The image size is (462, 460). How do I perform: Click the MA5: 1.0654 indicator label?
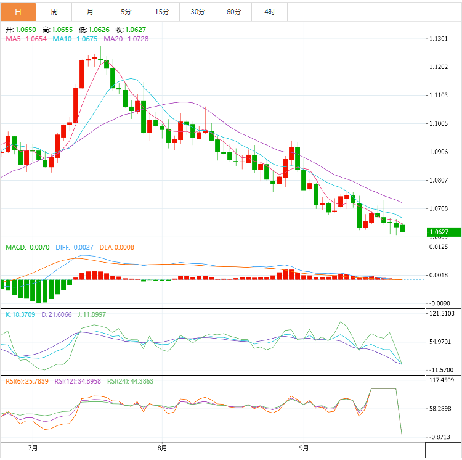coord(26,39)
